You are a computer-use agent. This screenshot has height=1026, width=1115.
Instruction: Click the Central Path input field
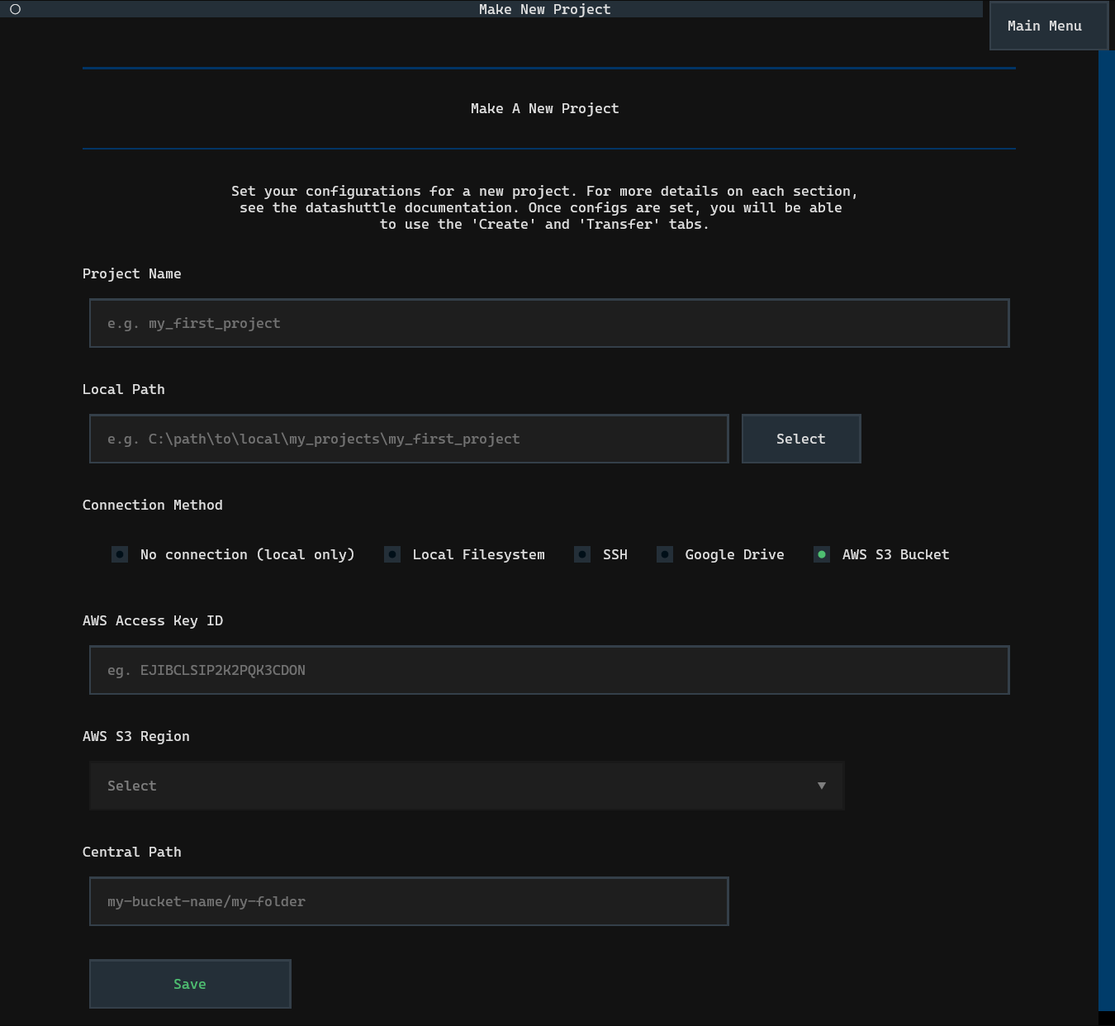pyautogui.click(x=408, y=901)
